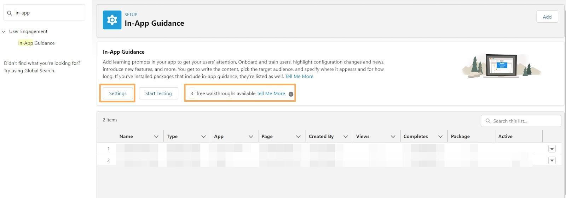566x198 pixels.
Task: Open row 2 actions dropdown arrow
Action: pyautogui.click(x=551, y=161)
